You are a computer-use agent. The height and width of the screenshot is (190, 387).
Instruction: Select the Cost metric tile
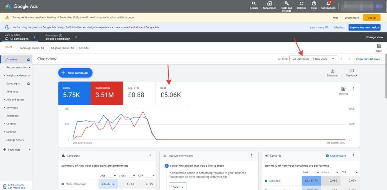[172, 93]
